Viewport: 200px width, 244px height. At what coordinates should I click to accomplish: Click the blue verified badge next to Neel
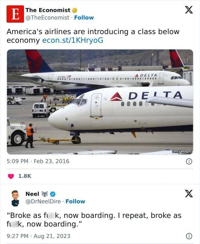tap(53, 194)
